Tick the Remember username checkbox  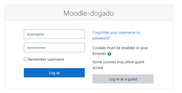[25, 59]
